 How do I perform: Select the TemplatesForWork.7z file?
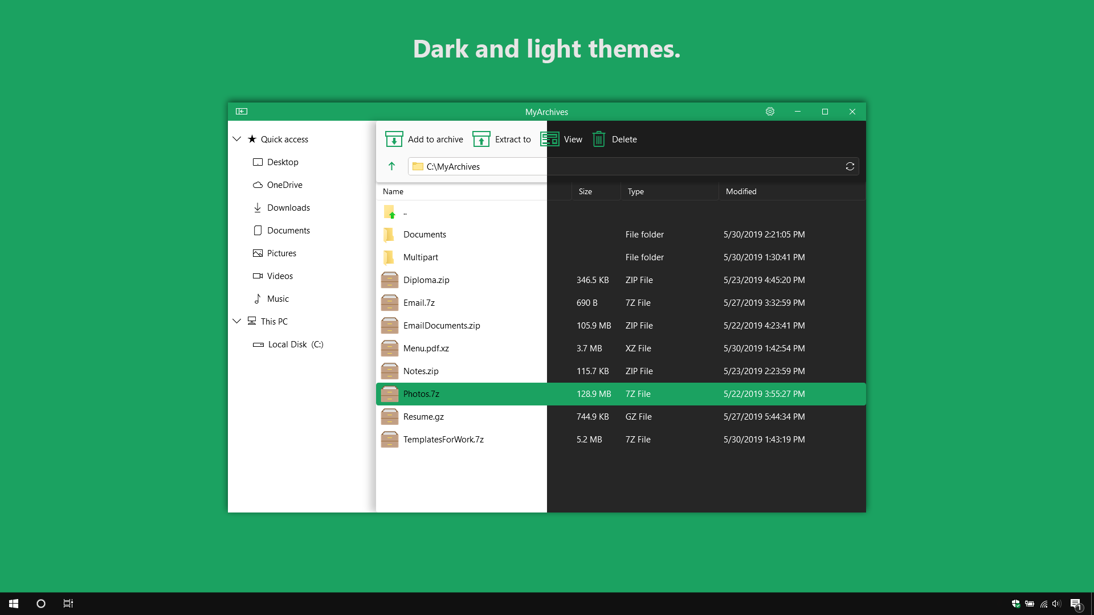443,440
